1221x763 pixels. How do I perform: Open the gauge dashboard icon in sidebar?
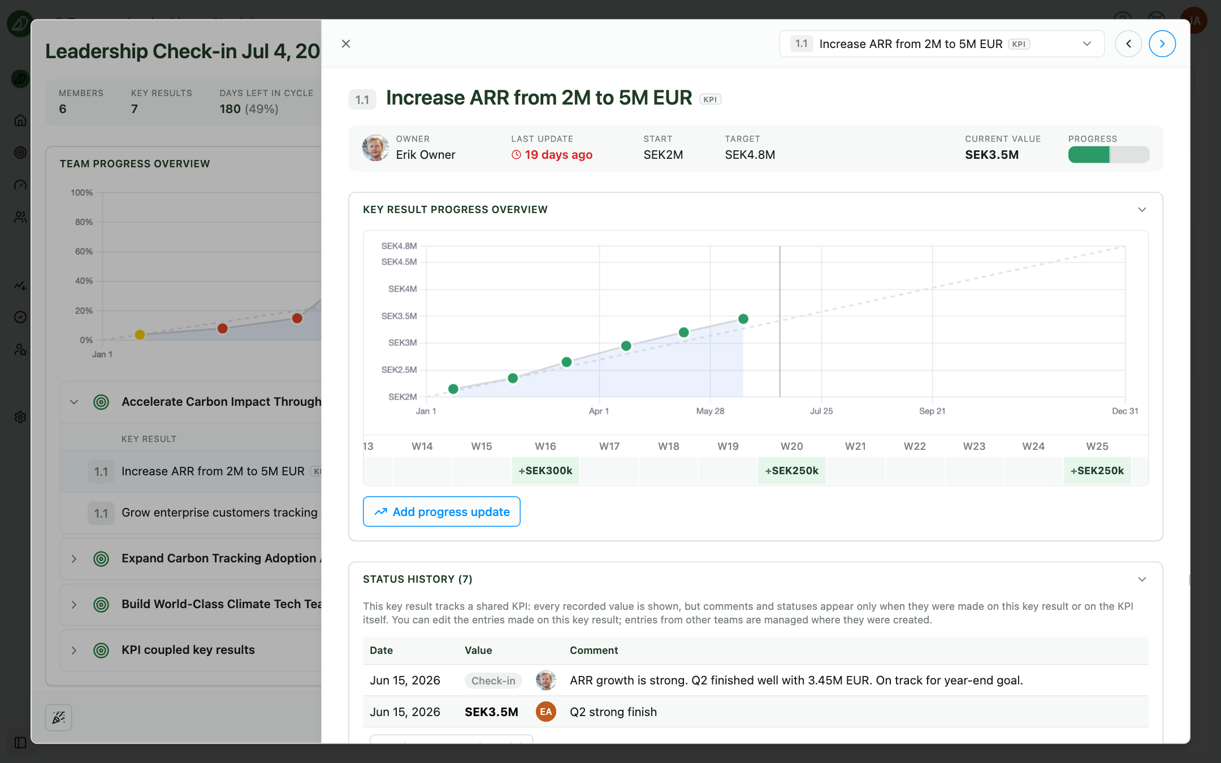[20, 185]
